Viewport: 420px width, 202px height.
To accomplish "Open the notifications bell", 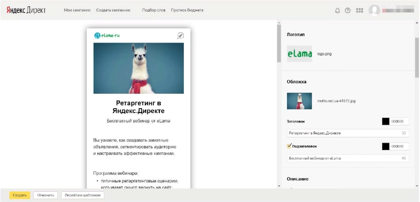I will [x=337, y=10].
